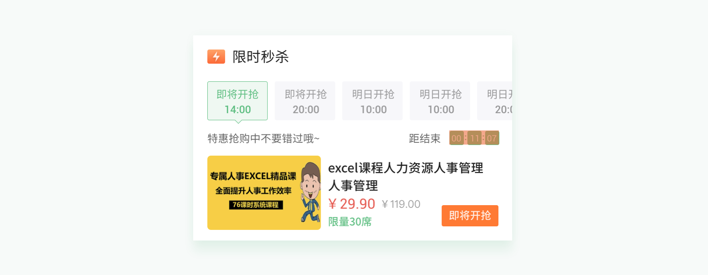Click the 特惠抢购中不要错过哦~ promo text
The width and height of the screenshot is (708, 275).
point(264,138)
